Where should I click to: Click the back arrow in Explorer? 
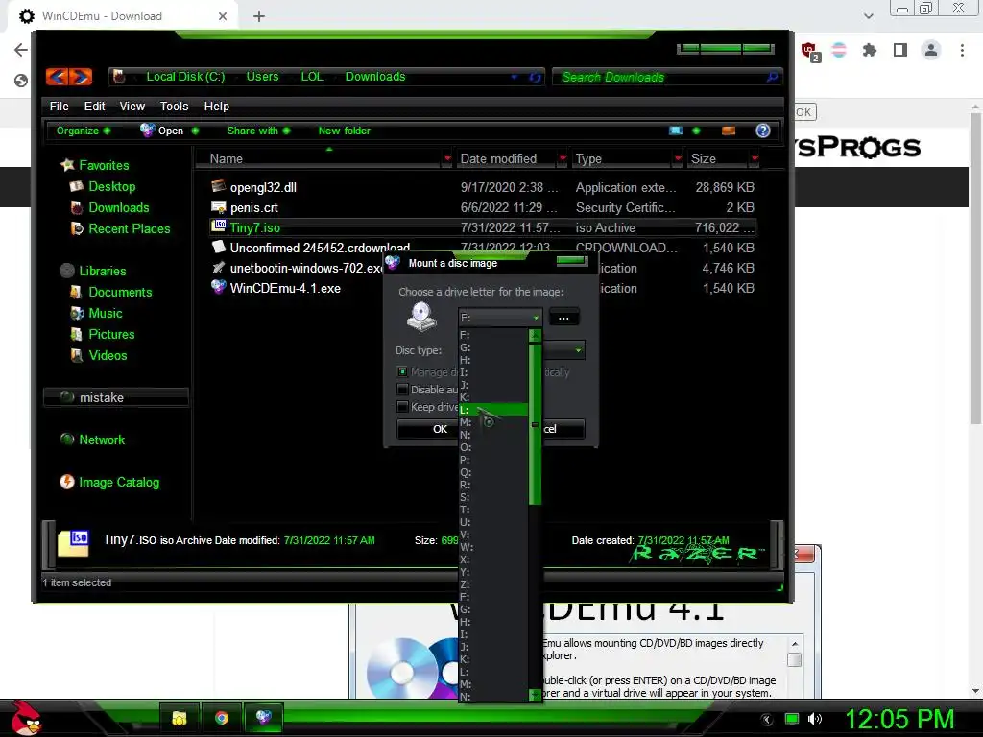click(57, 77)
